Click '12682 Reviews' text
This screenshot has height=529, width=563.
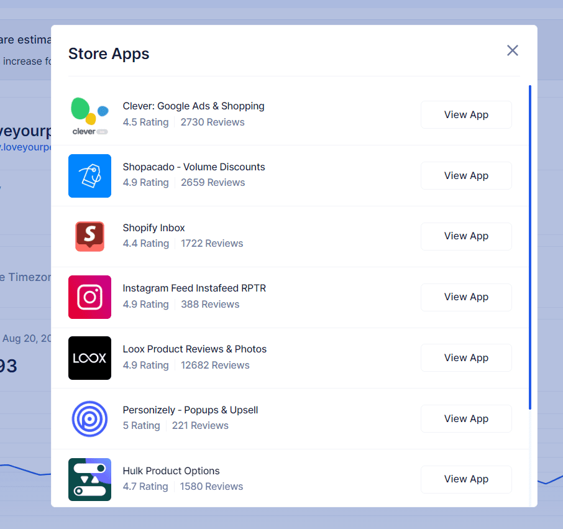click(x=215, y=366)
